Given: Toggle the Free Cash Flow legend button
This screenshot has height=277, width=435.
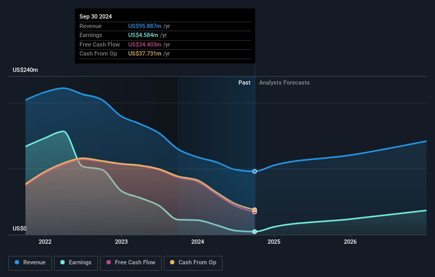Looking at the screenshot, I should click(x=131, y=263).
